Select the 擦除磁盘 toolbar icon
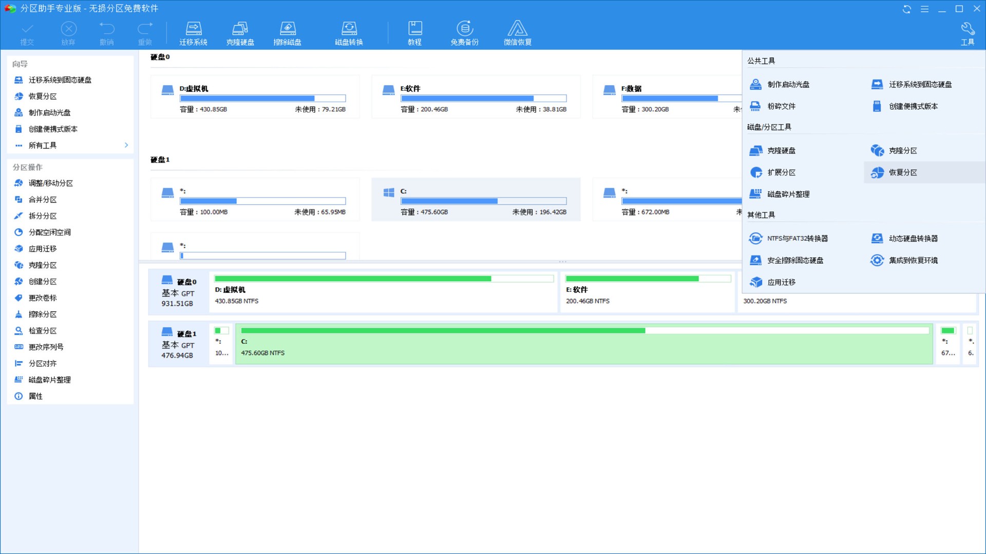986x554 pixels. coord(287,33)
